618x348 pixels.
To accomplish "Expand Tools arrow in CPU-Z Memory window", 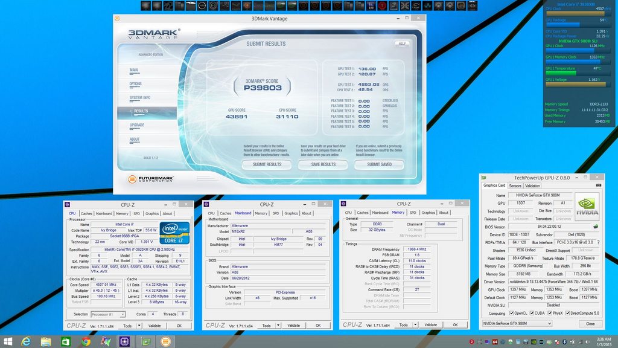I will pyautogui.click(x=415, y=325).
